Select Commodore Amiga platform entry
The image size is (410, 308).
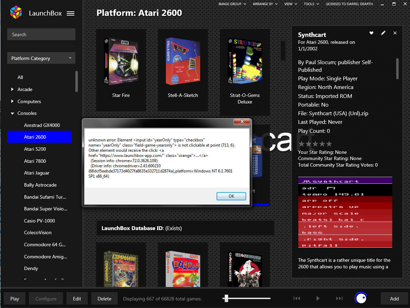pyautogui.click(x=45, y=257)
